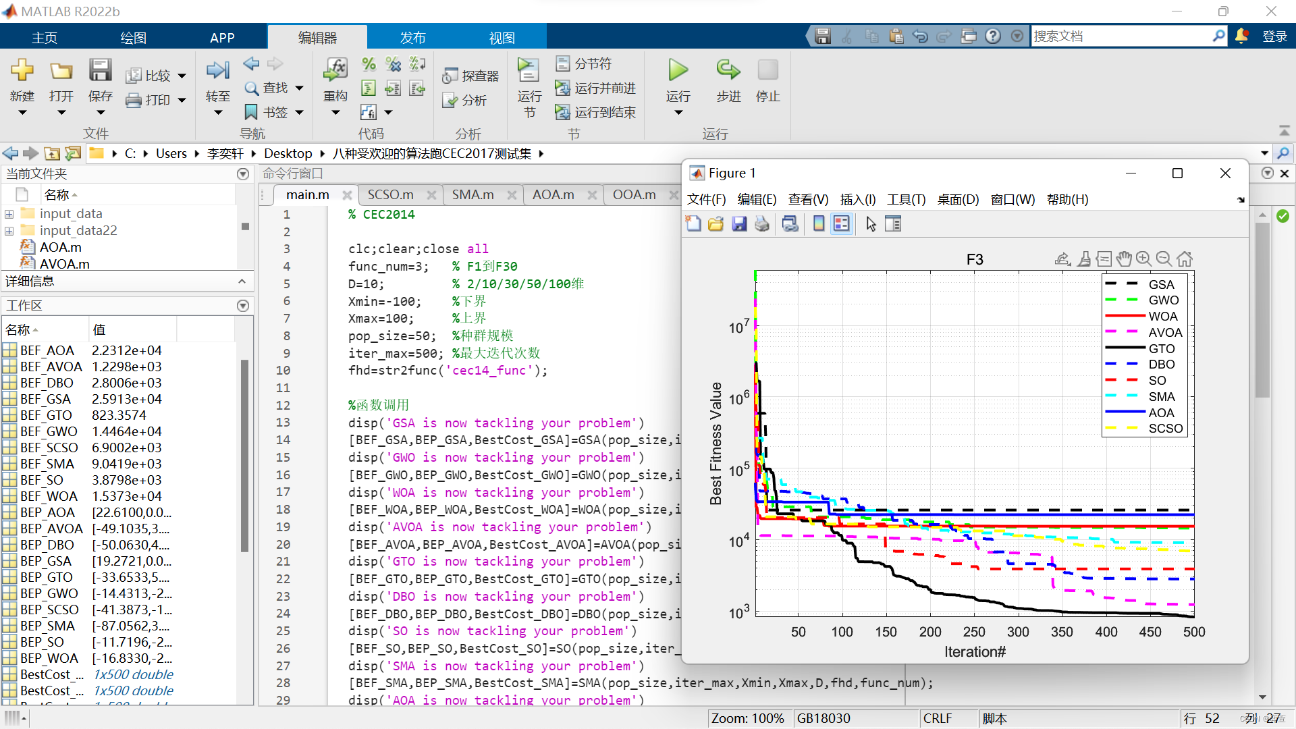Click the up one folder icon in address bar

pos(52,153)
